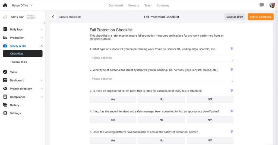The width and height of the screenshot is (278, 145).
Task: Click the Save as draft button
Action: (235, 17)
